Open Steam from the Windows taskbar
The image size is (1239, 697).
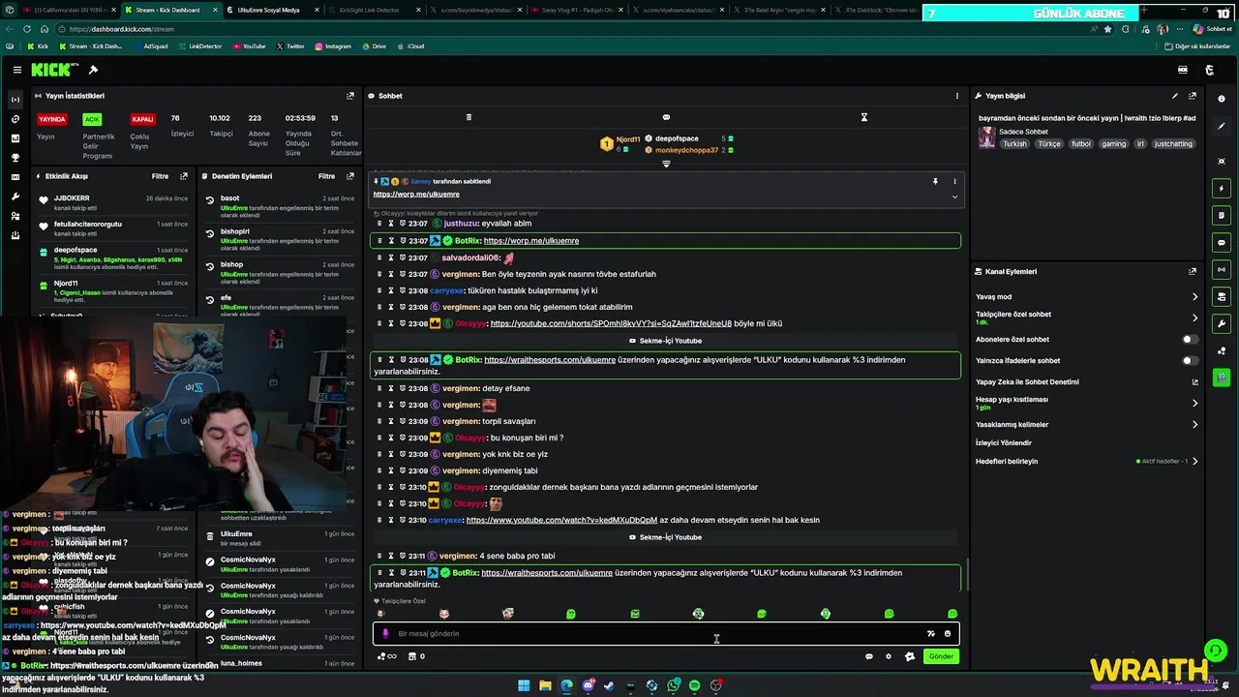pos(609,685)
